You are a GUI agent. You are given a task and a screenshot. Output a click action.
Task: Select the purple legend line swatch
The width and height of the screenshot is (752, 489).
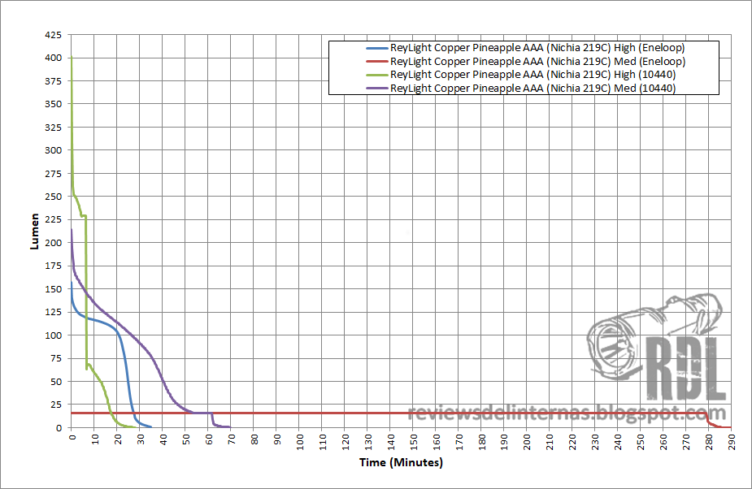pos(377,89)
